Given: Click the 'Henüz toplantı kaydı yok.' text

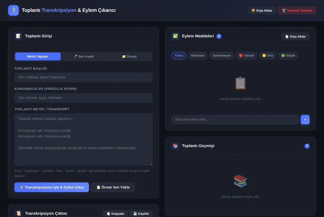Looking at the screenshot, I should 240,197.
